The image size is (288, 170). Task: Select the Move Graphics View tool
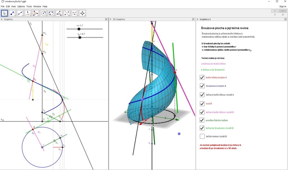coord(82,13)
